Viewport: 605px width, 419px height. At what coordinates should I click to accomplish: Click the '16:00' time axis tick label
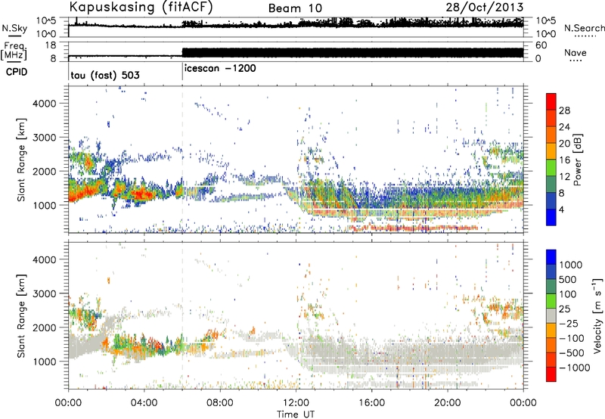click(x=371, y=403)
